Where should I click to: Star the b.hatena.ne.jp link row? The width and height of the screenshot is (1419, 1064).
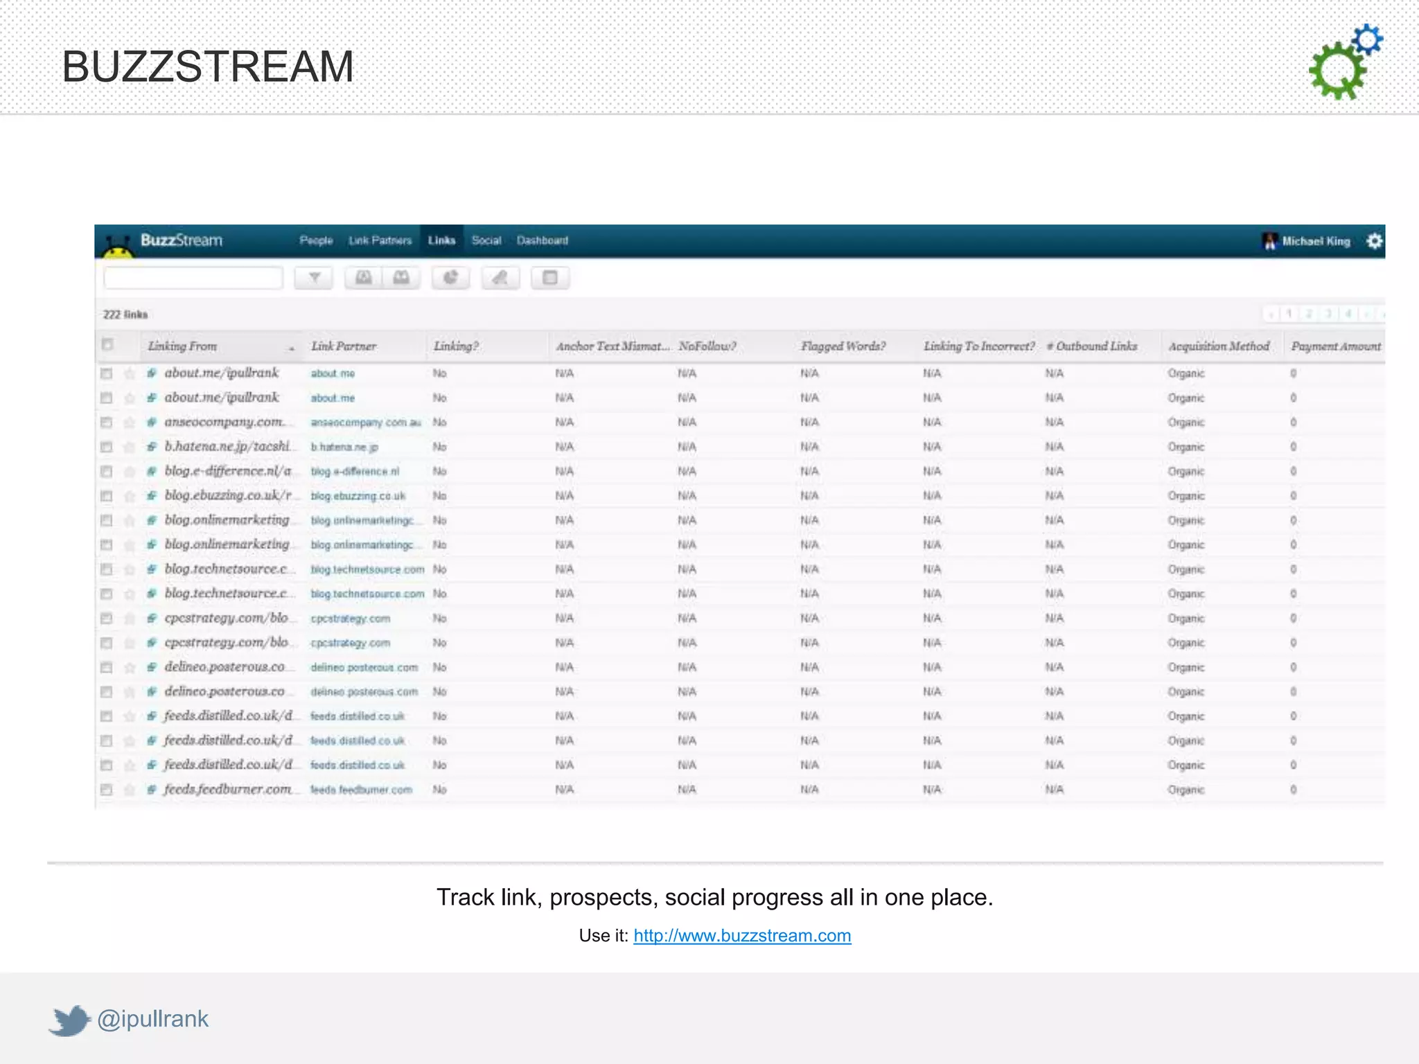point(130,447)
